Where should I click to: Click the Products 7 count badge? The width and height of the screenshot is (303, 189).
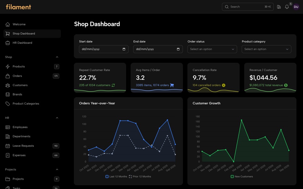[57, 67]
